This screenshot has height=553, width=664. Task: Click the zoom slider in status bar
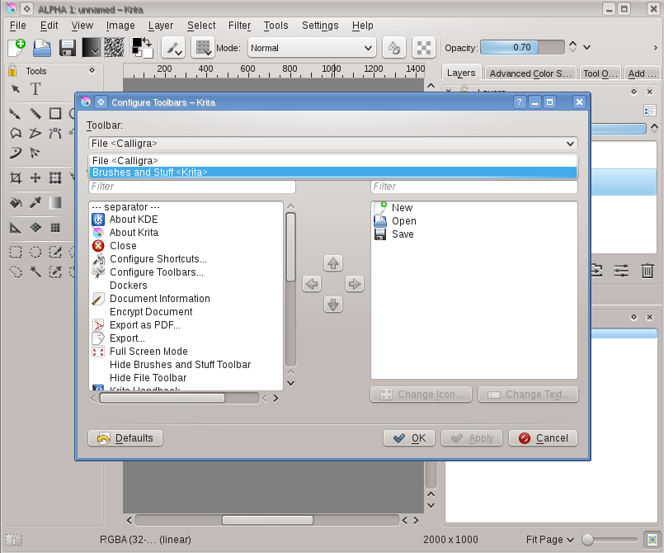tap(610, 540)
